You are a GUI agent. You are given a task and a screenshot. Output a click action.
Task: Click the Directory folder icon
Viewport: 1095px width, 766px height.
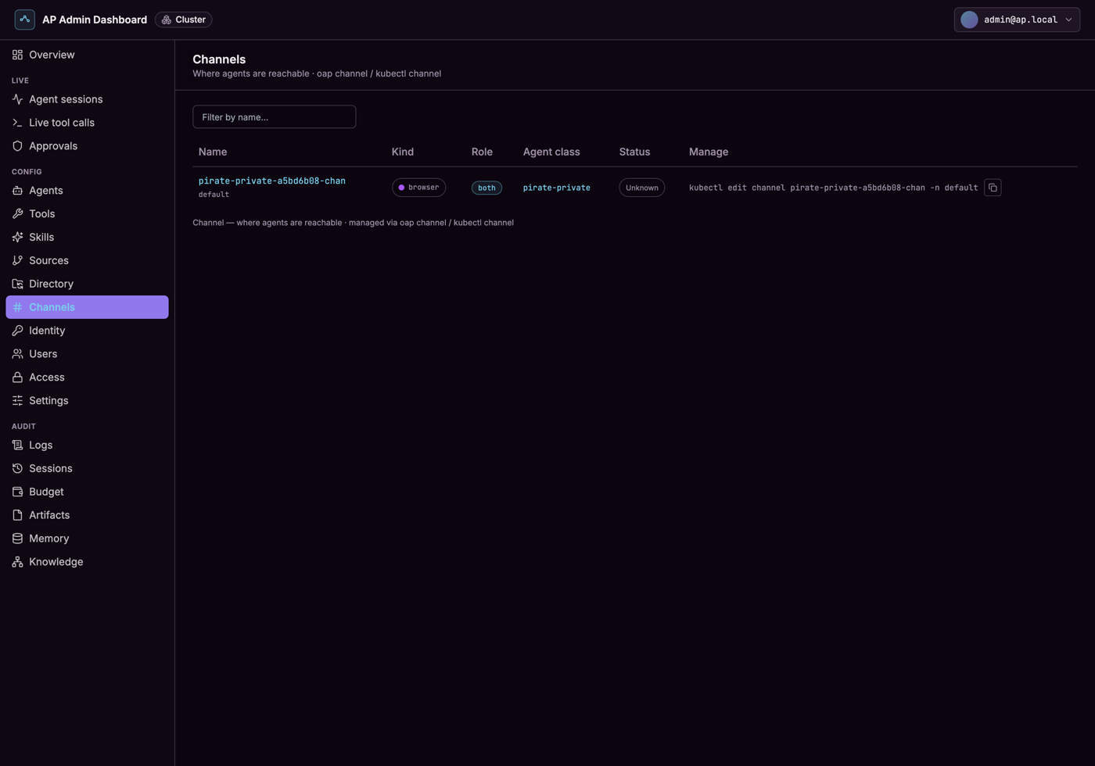coord(17,285)
